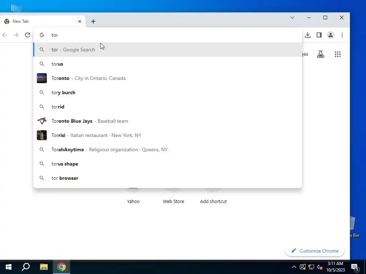This screenshot has height=274, width=366.
Task: Click Chrome icon in taskbar
Action: coord(61,267)
